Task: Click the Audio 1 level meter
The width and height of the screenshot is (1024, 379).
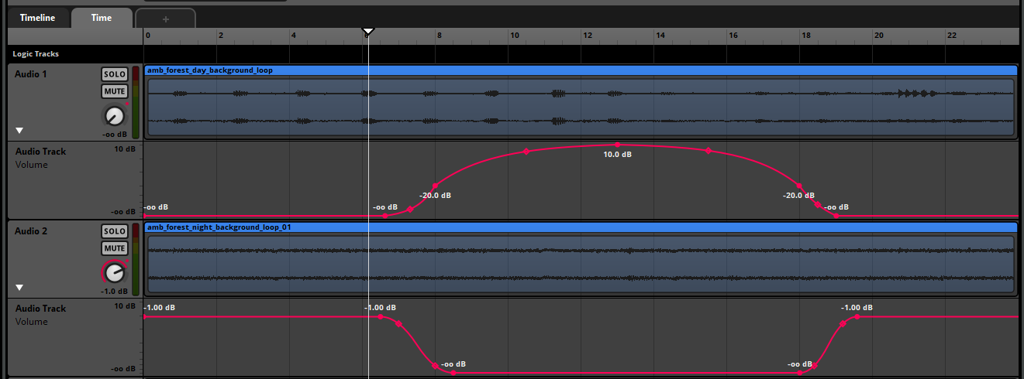Action: point(136,102)
